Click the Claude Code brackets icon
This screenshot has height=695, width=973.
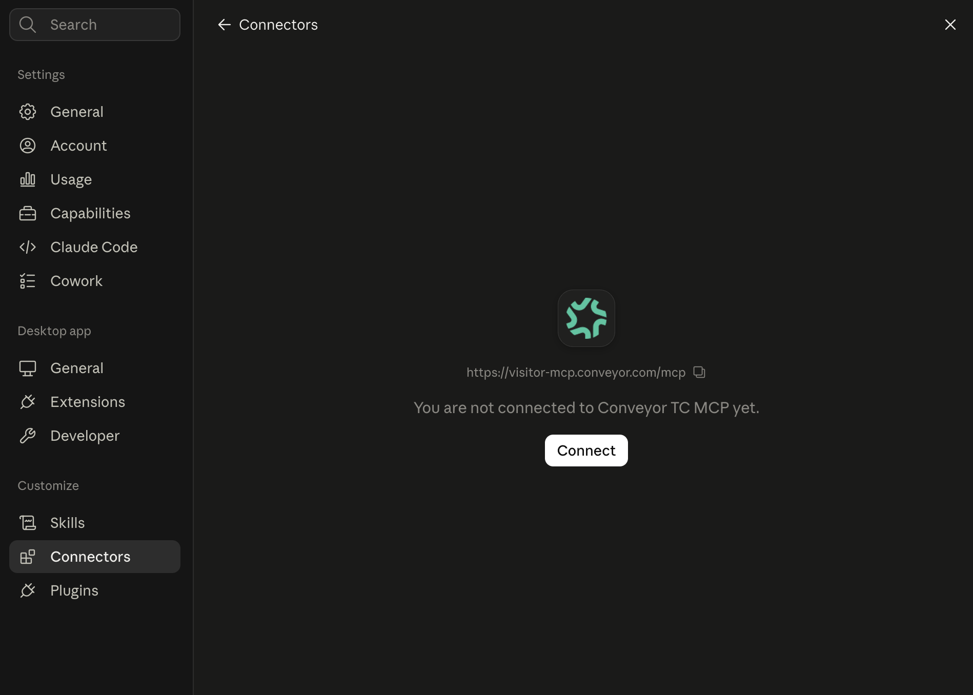[28, 247]
